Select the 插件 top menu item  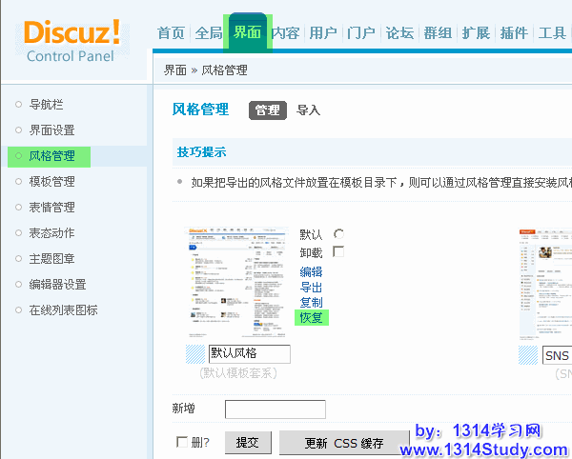pyautogui.click(x=514, y=33)
